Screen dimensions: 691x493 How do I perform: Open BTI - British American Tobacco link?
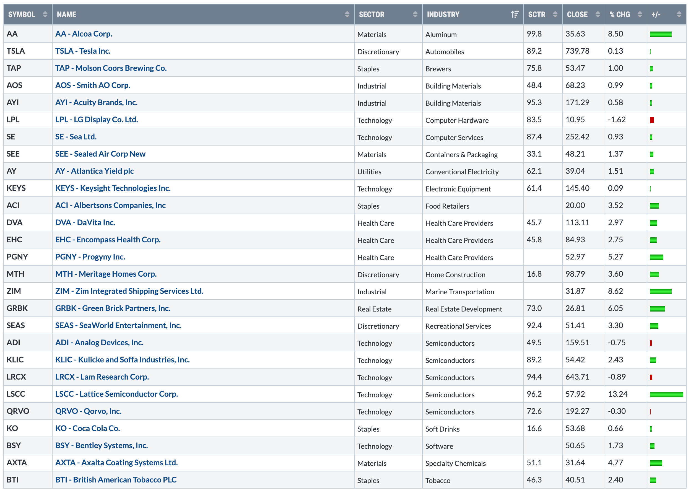click(x=116, y=480)
